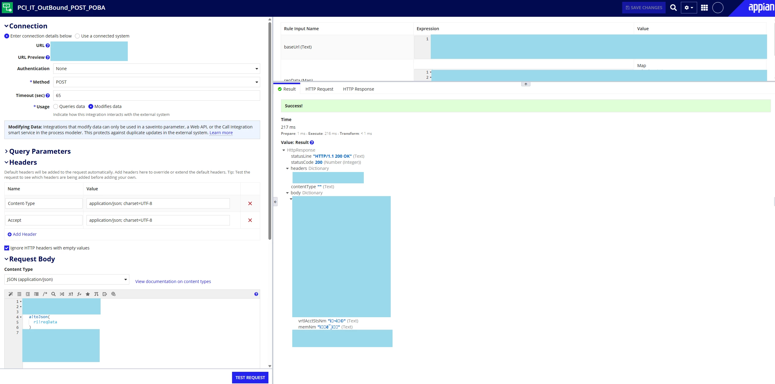Click the Accept header value field
Screen dimensions: 775x384
pyautogui.click(x=158, y=220)
